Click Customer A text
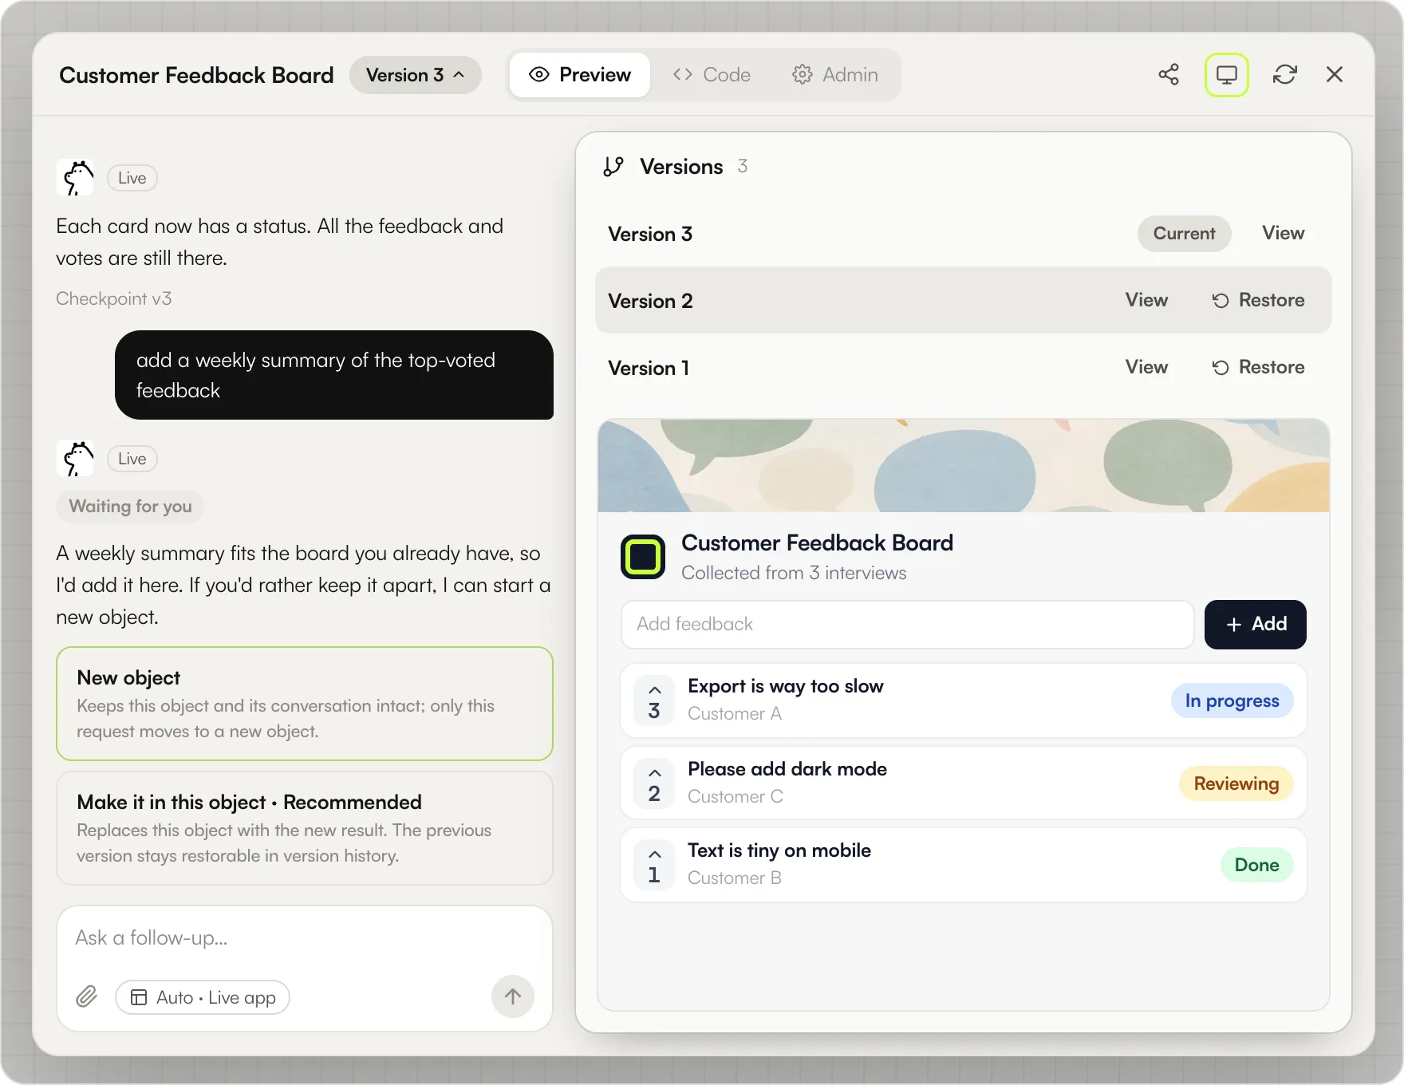1404x1085 pixels. [735, 714]
